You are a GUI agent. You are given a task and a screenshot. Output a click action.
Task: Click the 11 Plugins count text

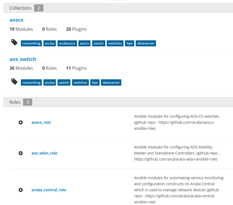[x=76, y=68]
